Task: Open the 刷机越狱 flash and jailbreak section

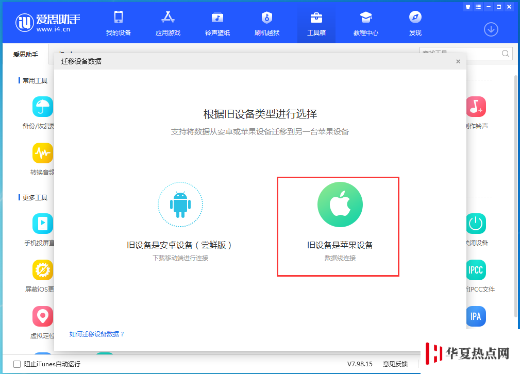Action: pyautogui.click(x=266, y=23)
